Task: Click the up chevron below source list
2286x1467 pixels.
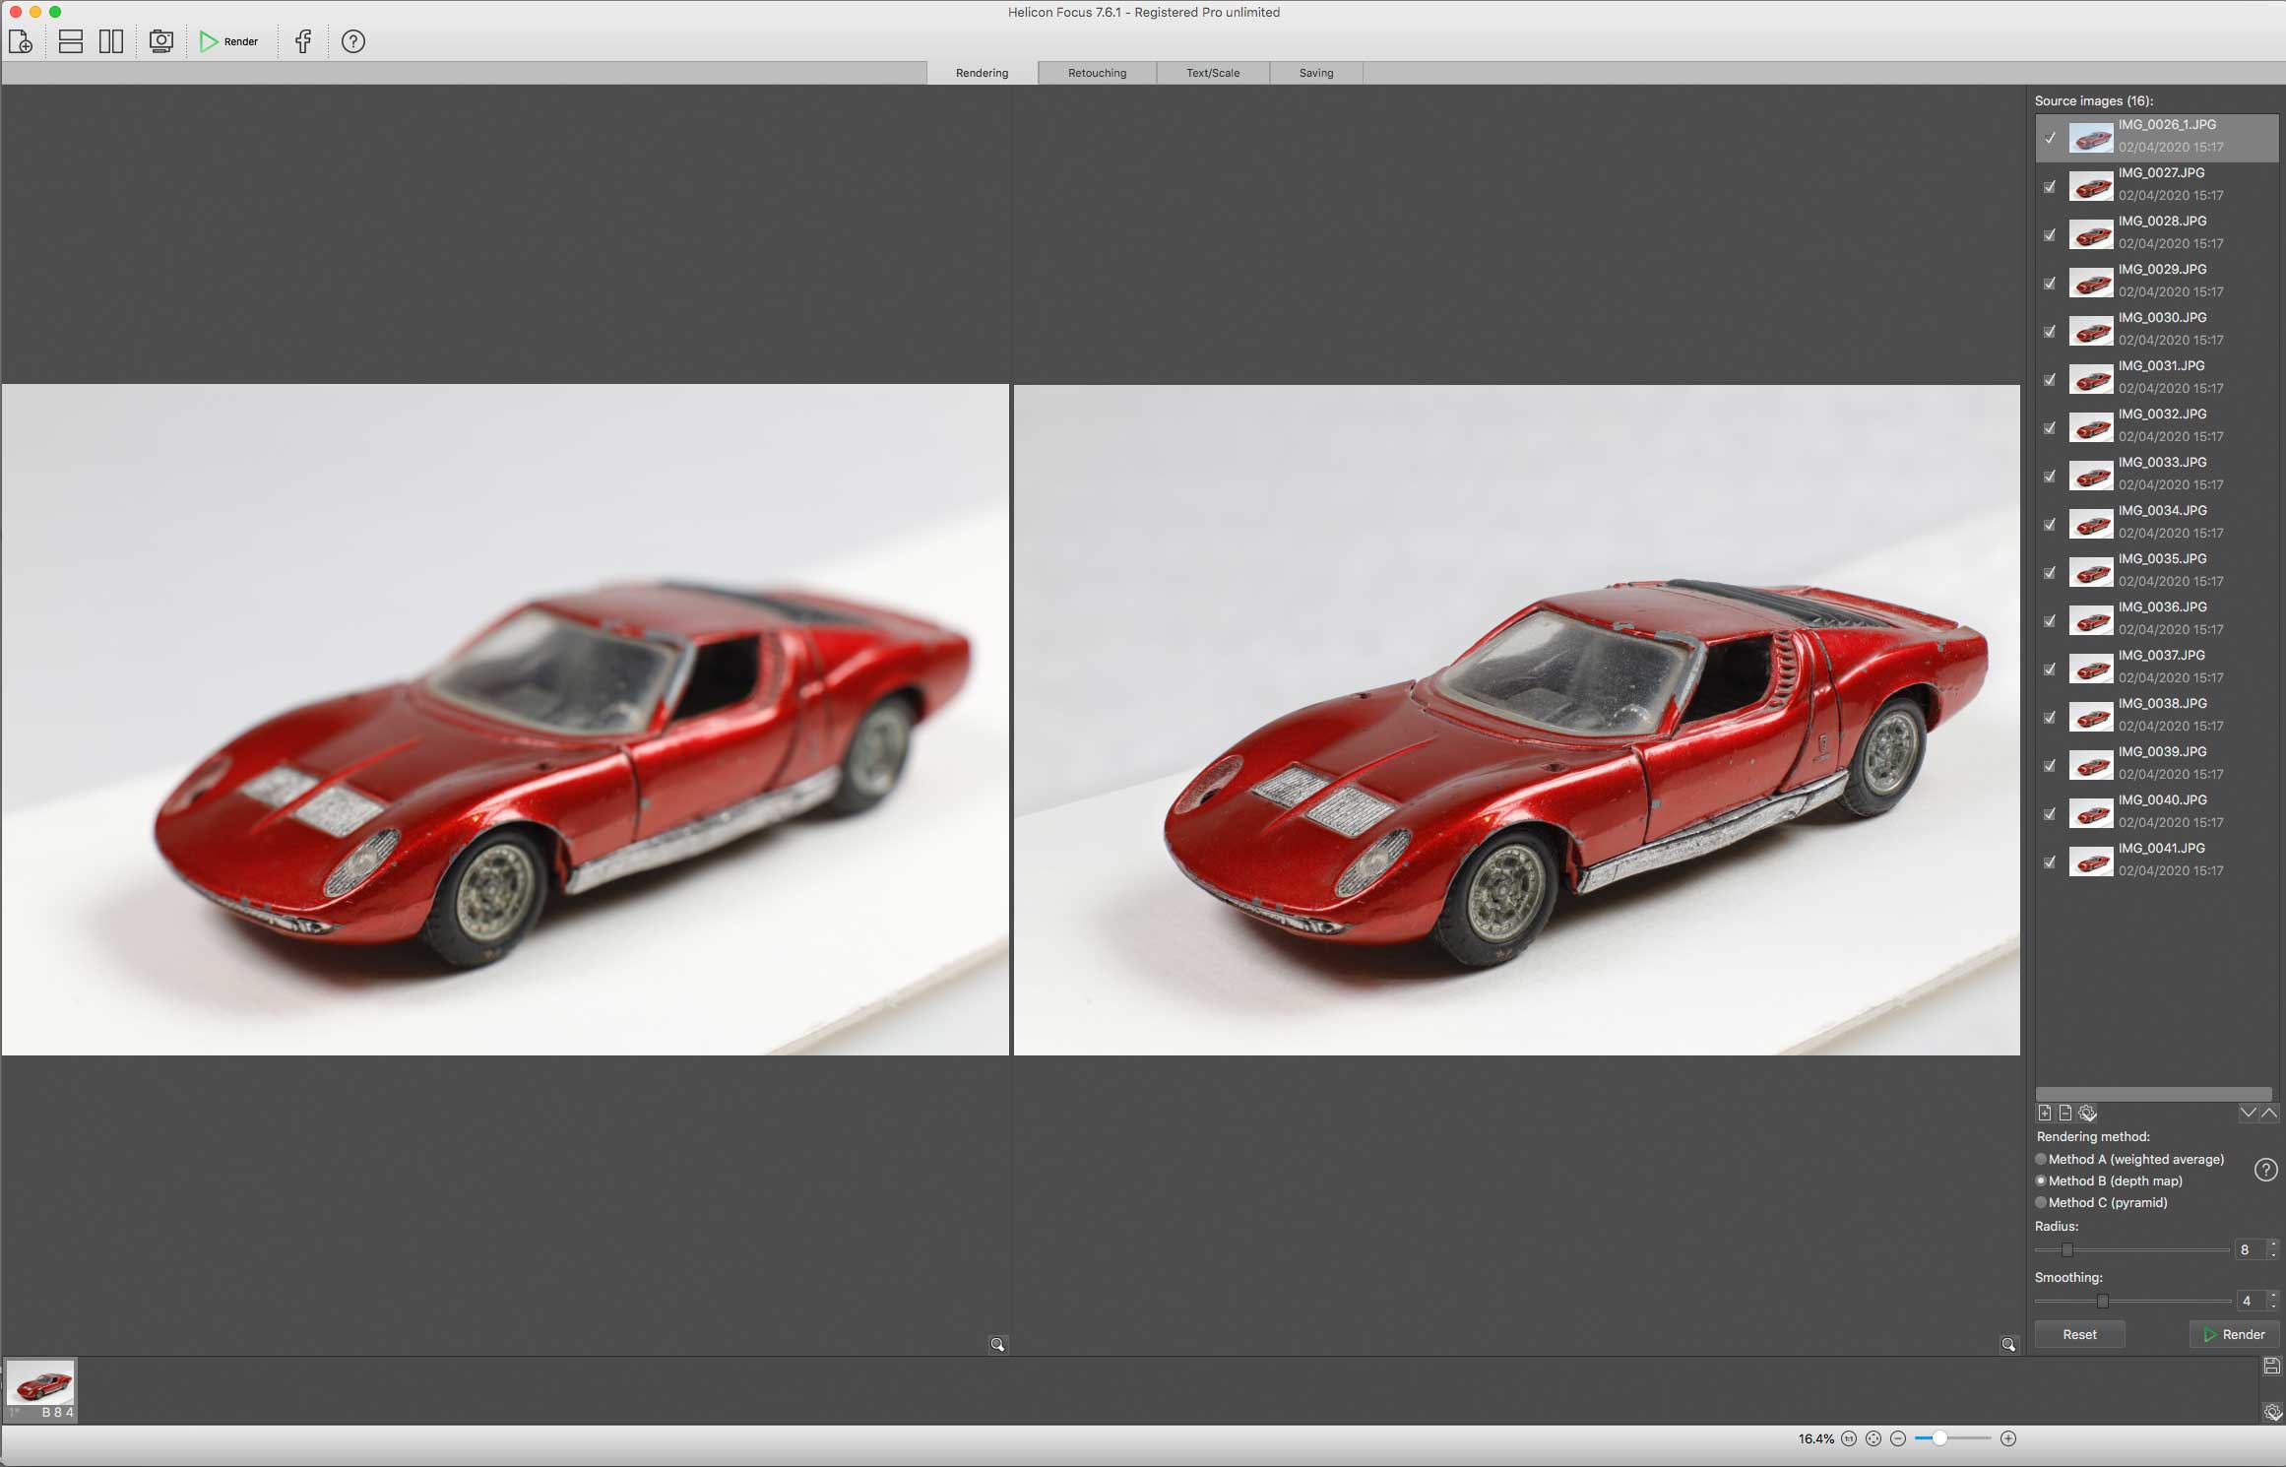Action: pos(2269,1114)
